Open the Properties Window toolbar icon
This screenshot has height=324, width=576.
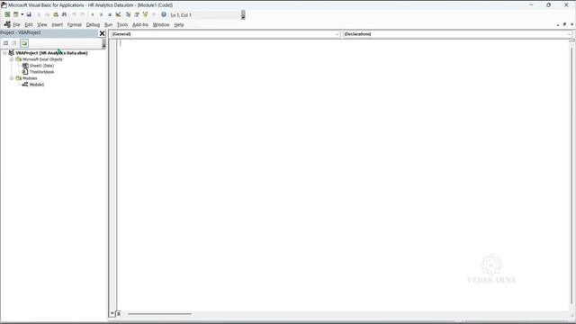[137, 14]
